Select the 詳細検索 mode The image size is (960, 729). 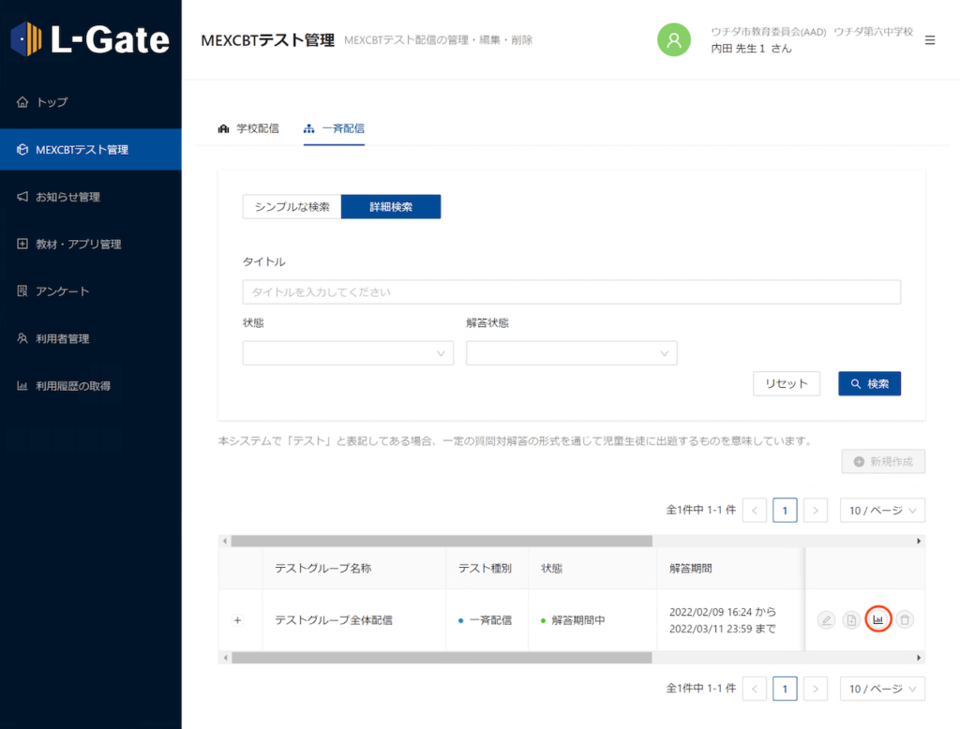(x=391, y=207)
